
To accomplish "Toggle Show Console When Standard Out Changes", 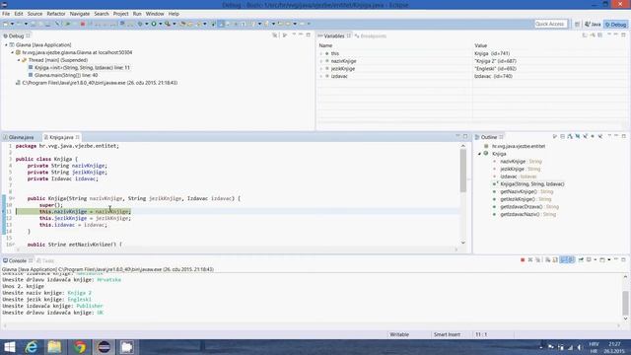I will point(564,260).
